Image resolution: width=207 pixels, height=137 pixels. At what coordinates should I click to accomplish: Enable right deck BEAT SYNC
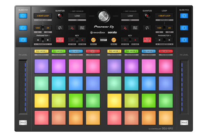pyautogui.click(x=135, y=28)
